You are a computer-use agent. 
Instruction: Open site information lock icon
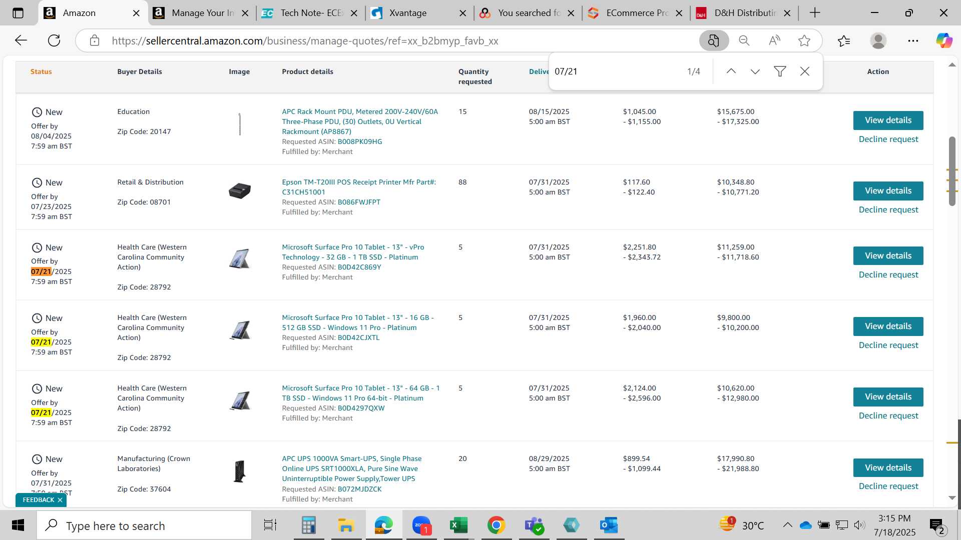coord(95,40)
